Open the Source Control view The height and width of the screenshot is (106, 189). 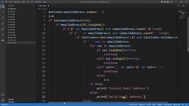click(3, 18)
